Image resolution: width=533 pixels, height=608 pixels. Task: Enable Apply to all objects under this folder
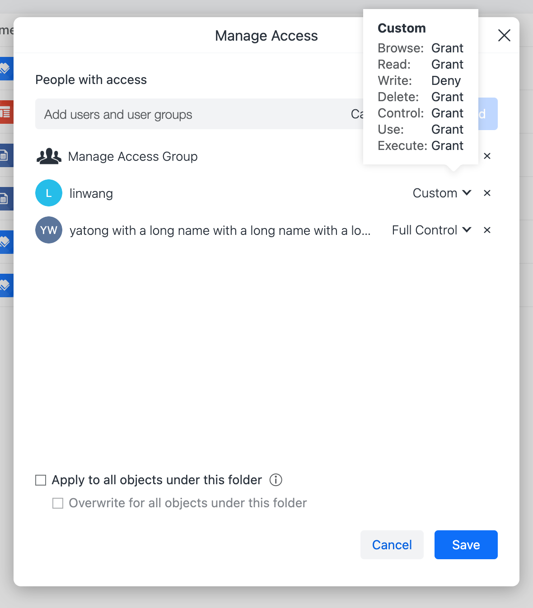[x=41, y=480]
